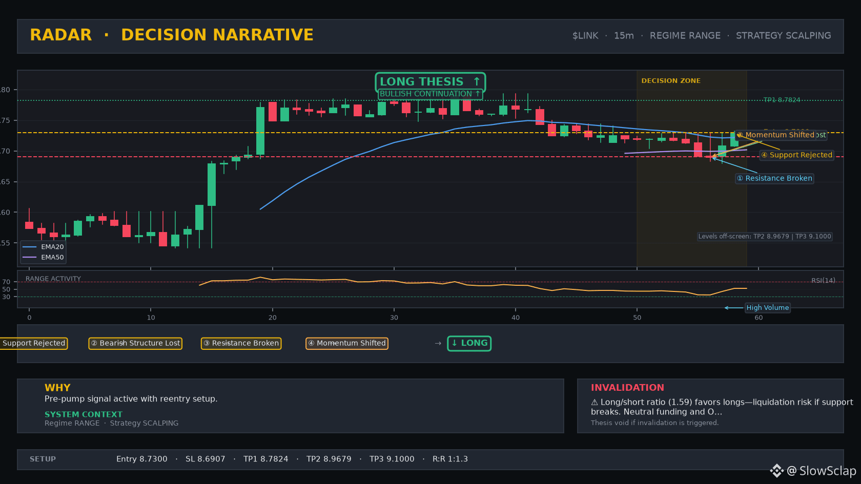Click the DECISION ZONE label

click(x=671, y=81)
